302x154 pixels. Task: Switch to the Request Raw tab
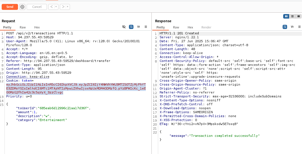[x=22, y=27]
